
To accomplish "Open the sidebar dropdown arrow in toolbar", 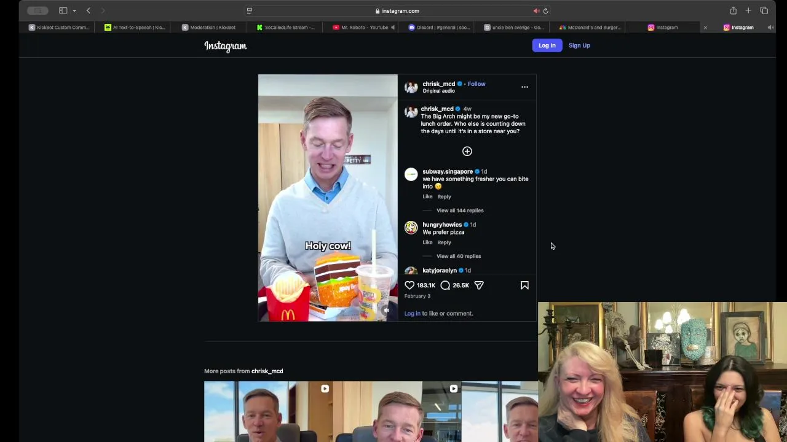I will pos(74,10).
